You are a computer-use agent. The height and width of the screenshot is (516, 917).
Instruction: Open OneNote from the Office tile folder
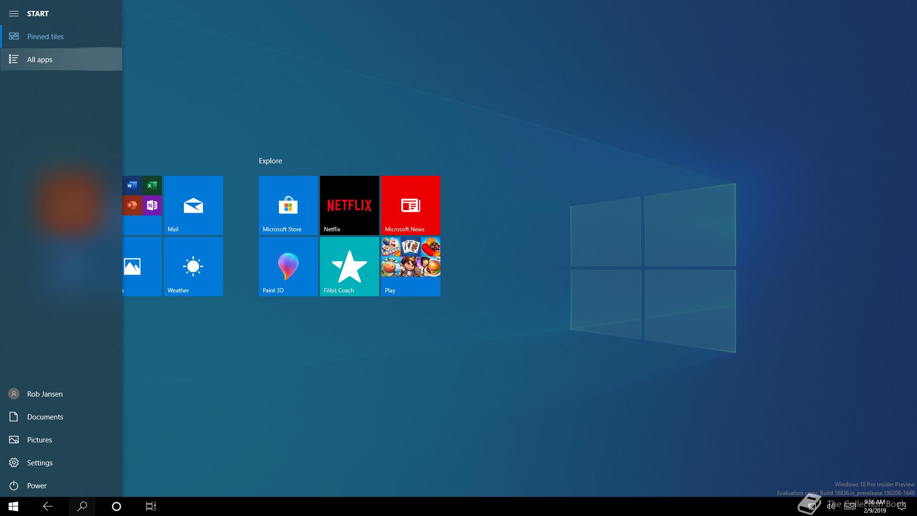pos(152,205)
